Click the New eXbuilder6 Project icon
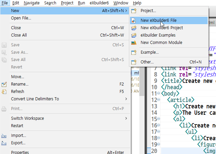Screen dimensions: 216x154 134,28
